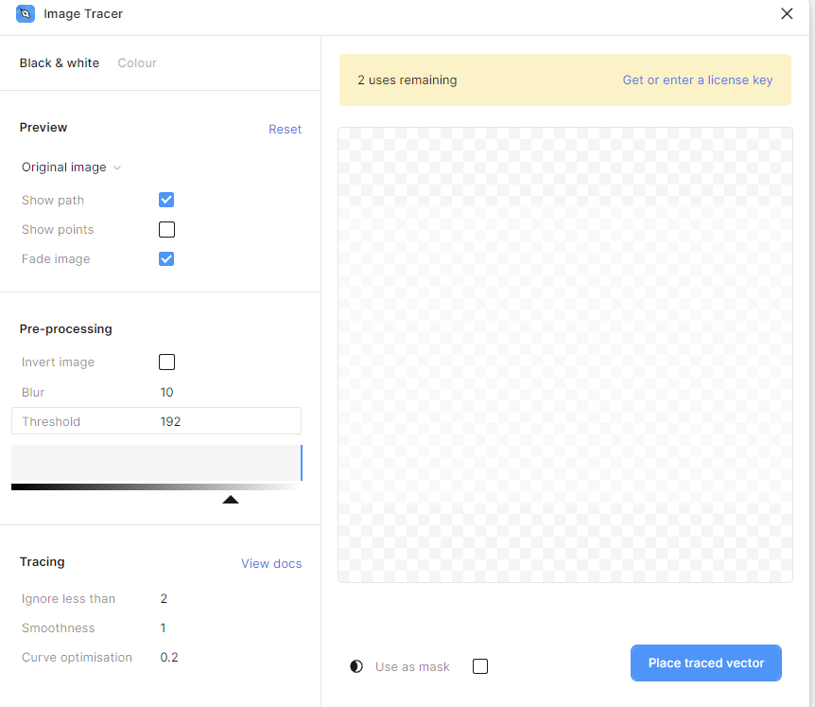Click the Show points label
815x707 pixels.
(58, 230)
